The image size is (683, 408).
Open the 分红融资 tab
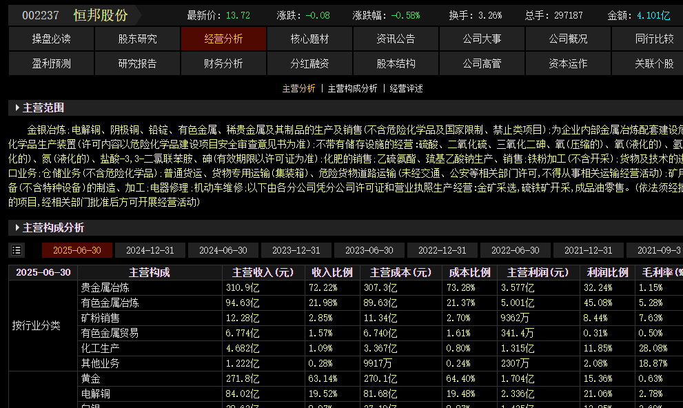[x=309, y=63]
